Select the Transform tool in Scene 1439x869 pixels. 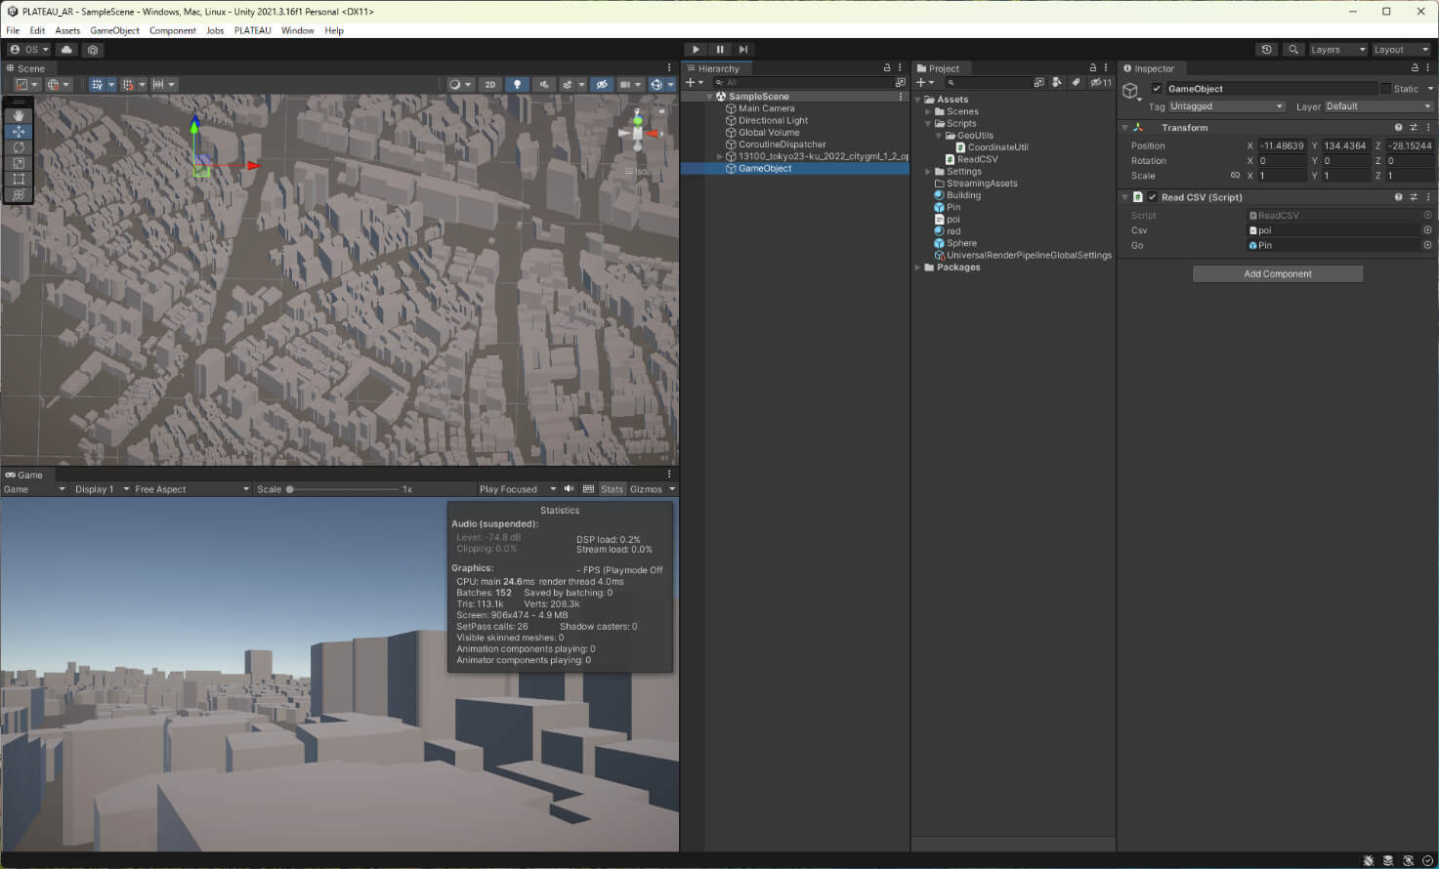19,194
